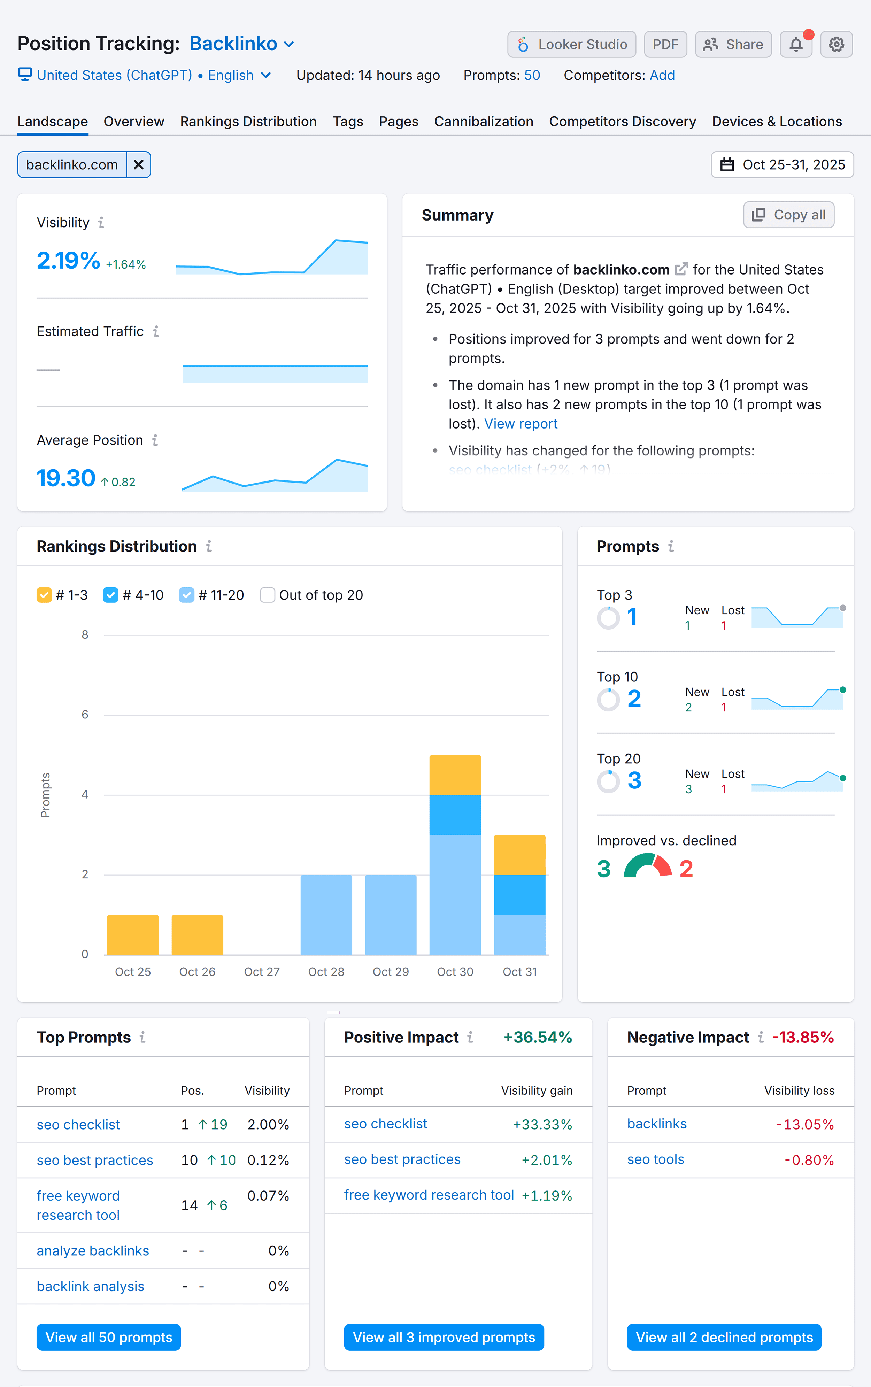Open notifications via the bell icon

click(x=796, y=44)
